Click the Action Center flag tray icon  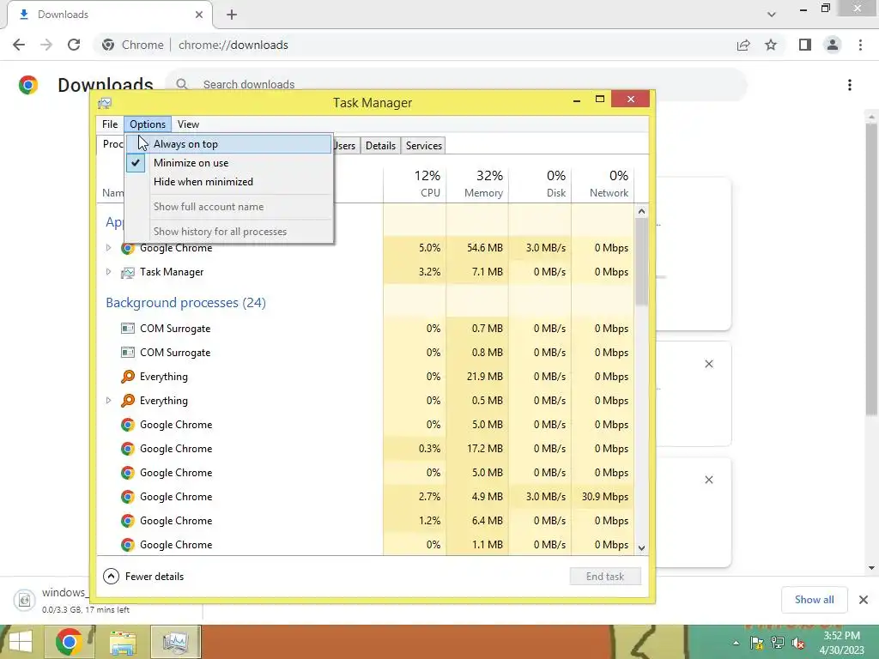click(757, 643)
